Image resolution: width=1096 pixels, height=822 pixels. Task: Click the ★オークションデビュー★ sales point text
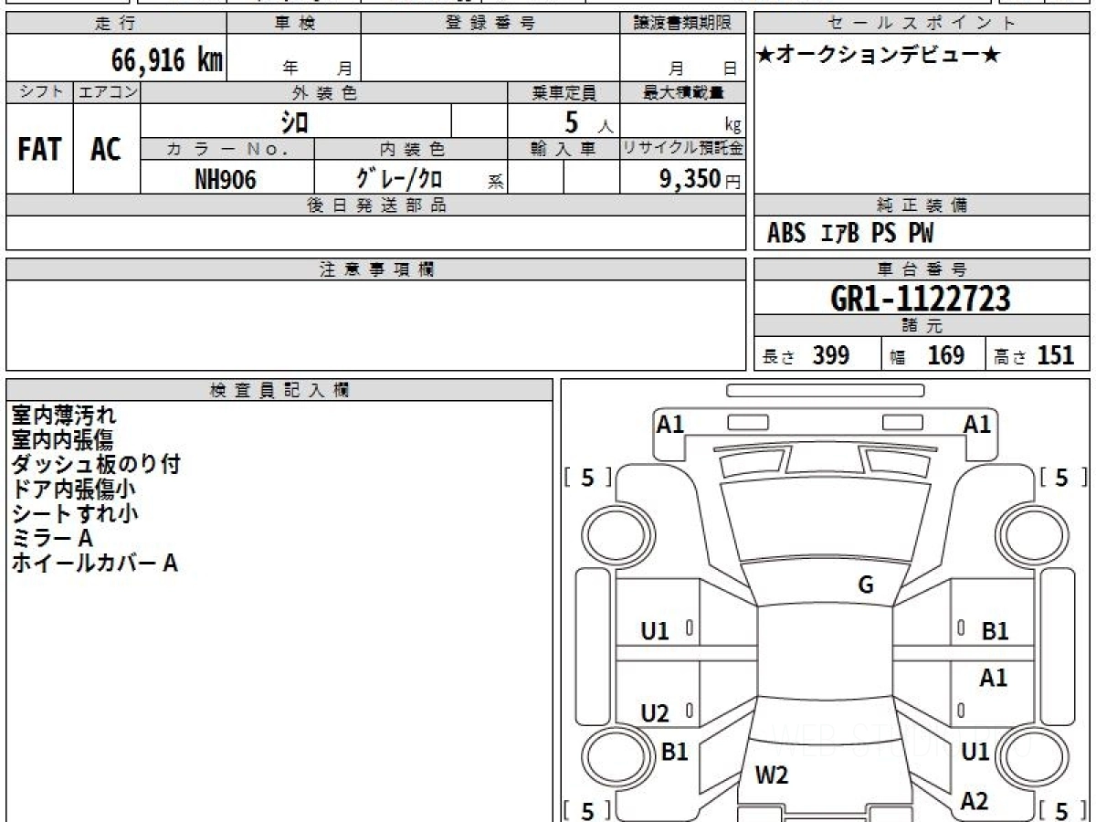[879, 56]
